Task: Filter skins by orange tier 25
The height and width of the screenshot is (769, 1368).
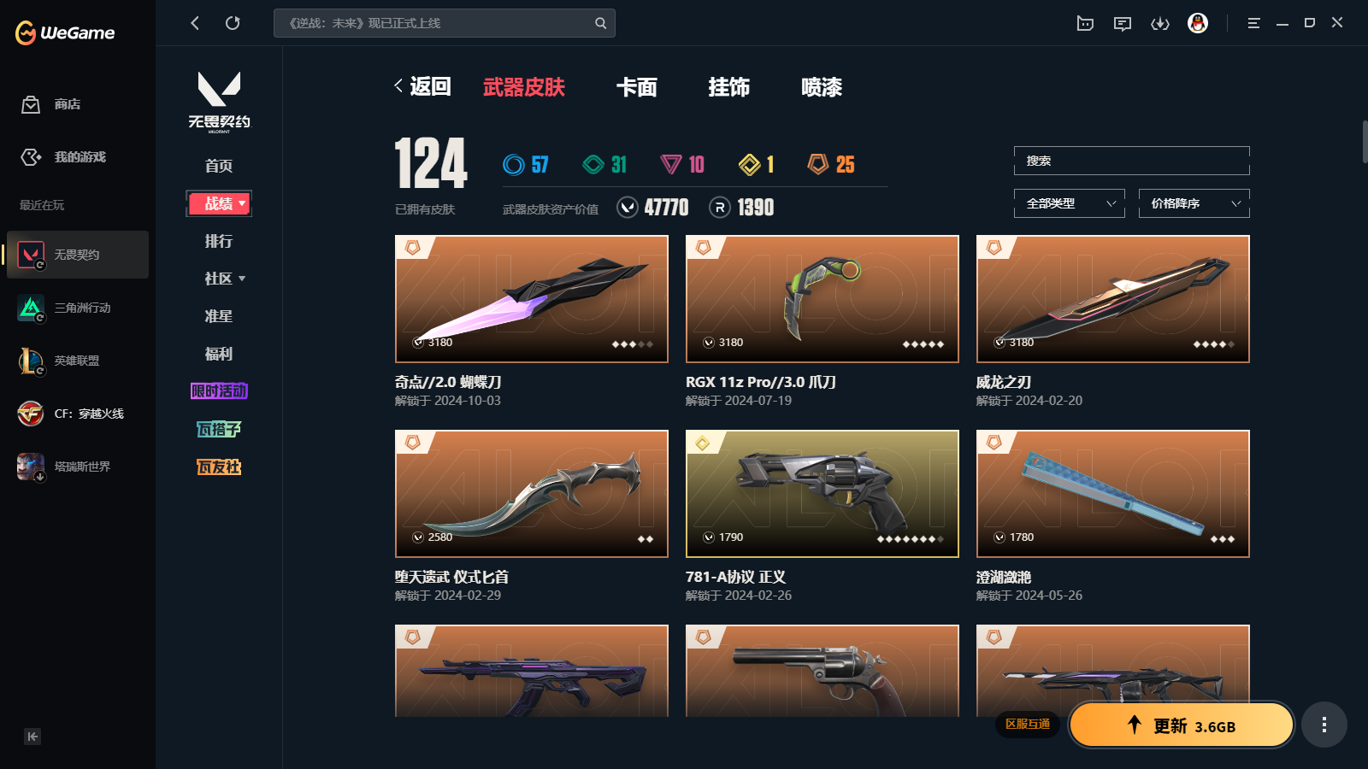Action: click(x=831, y=164)
